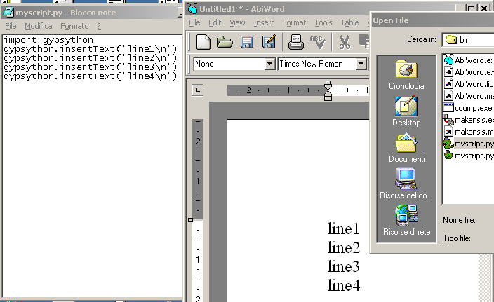Image resolution: width=494 pixels, height=302 pixels.
Task: Open the Cerca in folder combo box
Action: [468, 39]
